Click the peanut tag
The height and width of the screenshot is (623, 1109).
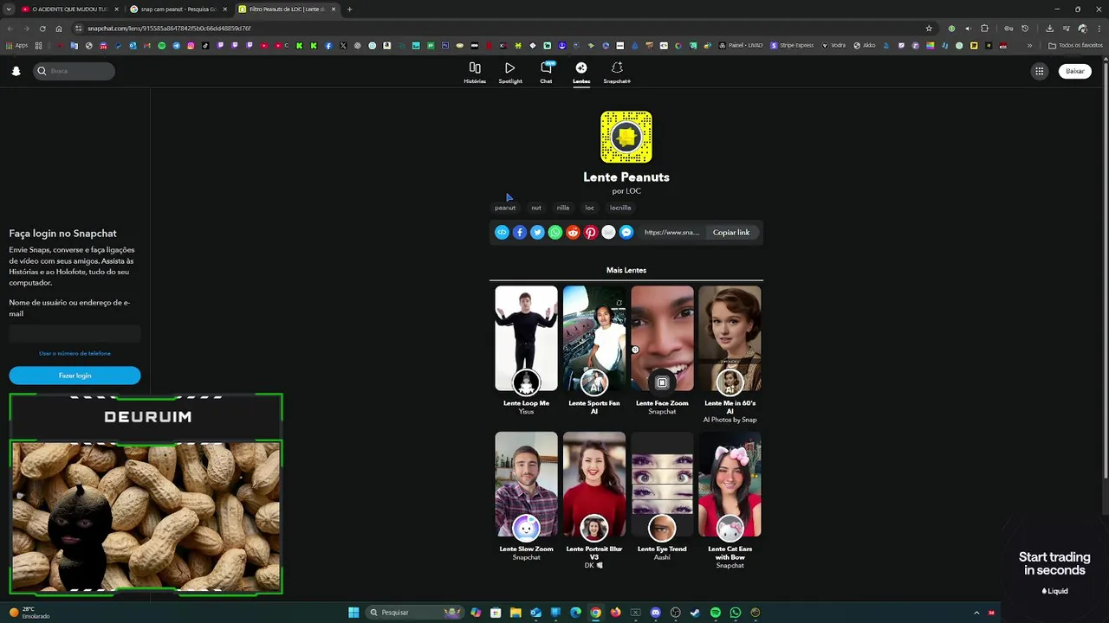505,208
